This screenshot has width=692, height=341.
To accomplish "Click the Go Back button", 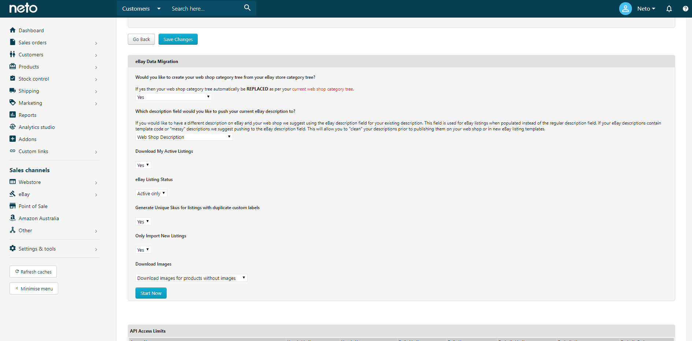I will coord(141,39).
